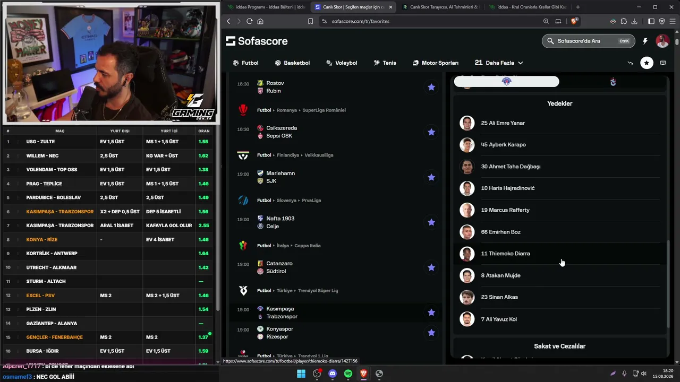The image size is (680, 382).
Task: Open player 7 Ali Yavuz Kol
Action: coord(559,319)
